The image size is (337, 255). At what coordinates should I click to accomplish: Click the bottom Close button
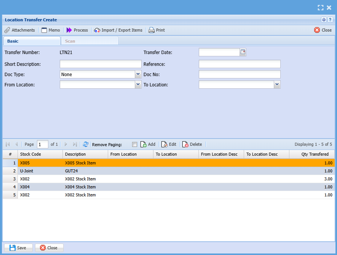(49, 248)
